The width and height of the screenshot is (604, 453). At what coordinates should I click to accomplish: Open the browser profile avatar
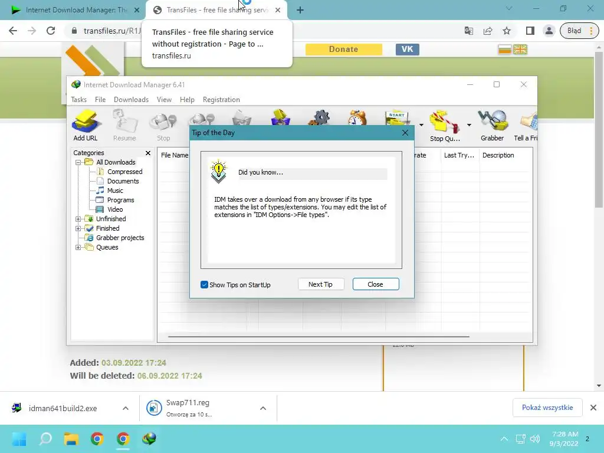pyautogui.click(x=549, y=31)
